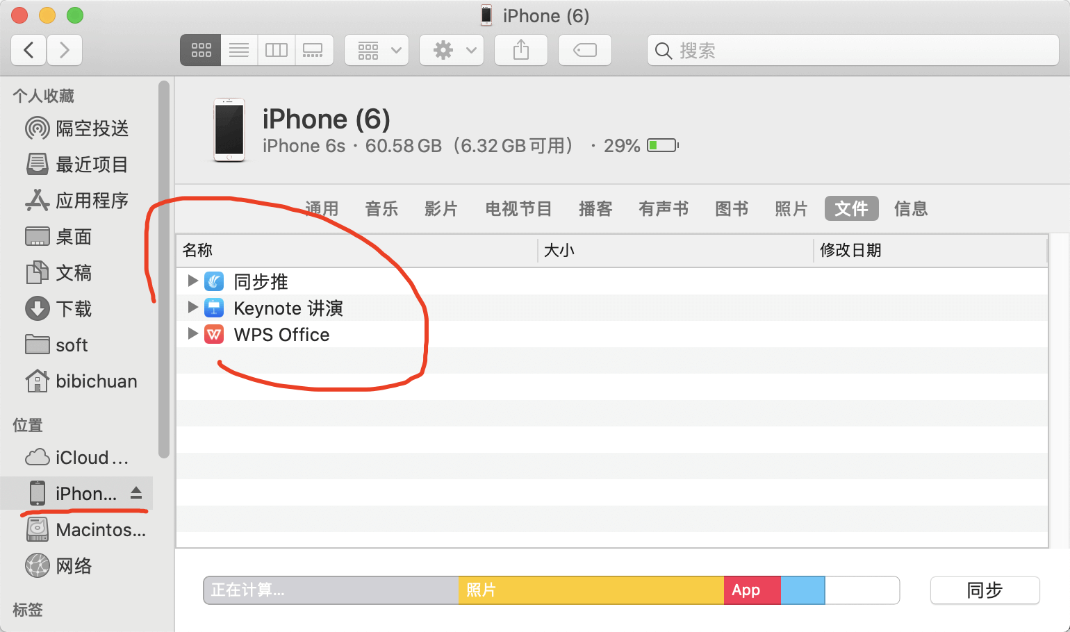Image resolution: width=1070 pixels, height=632 pixels.
Task: Switch to the 照片 tab
Action: coord(791,208)
